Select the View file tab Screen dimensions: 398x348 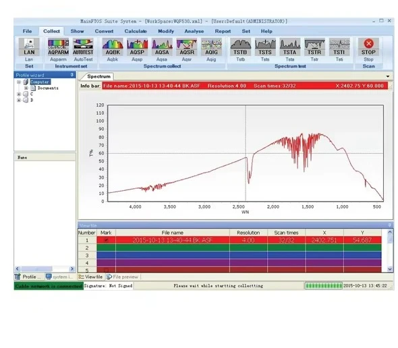tap(91, 277)
